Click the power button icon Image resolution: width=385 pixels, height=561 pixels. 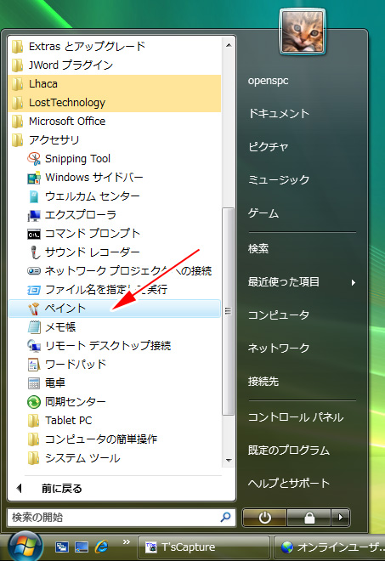pos(264,518)
